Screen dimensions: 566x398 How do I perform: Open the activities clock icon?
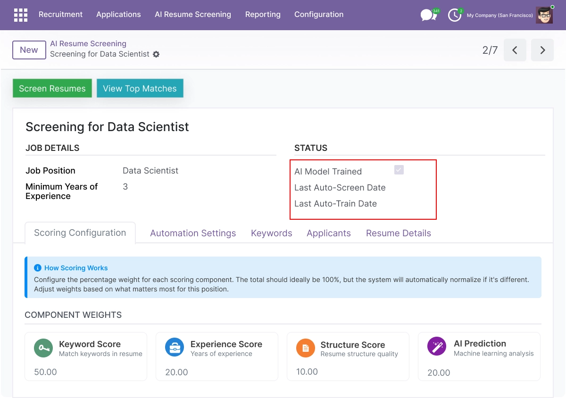pyautogui.click(x=455, y=15)
